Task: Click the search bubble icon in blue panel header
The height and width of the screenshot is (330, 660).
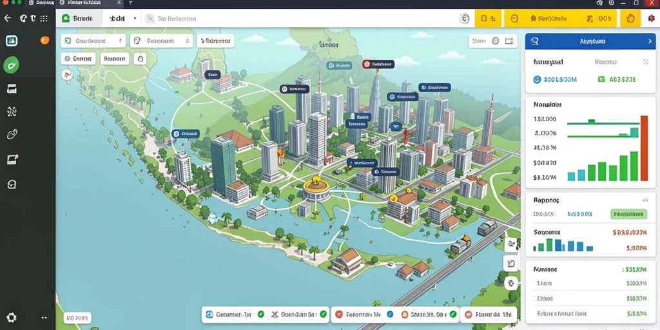Action: [535, 41]
